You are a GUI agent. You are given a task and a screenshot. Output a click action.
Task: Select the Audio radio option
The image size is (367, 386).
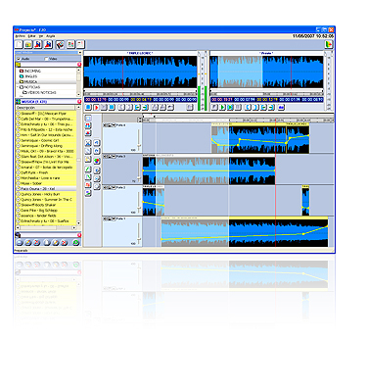pyautogui.click(x=19, y=59)
